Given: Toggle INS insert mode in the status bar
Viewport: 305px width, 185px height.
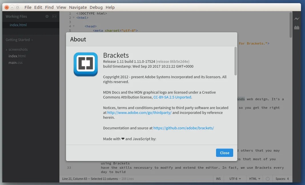Looking at the screenshot, I should [x=218, y=179].
